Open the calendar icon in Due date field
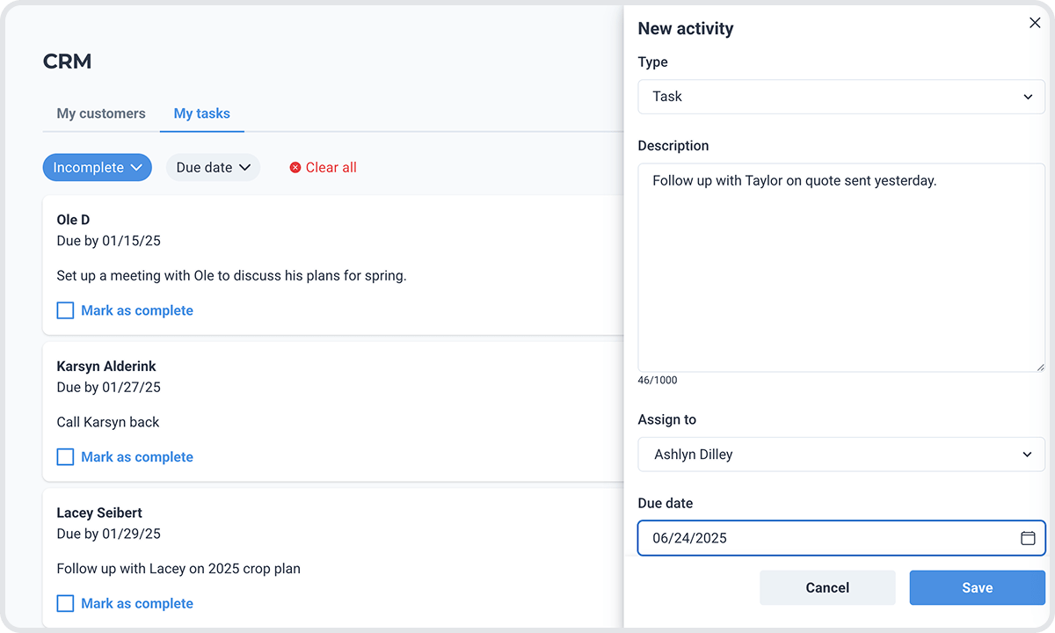This screenshot has width=1055, height=633. pyautogui.click(x=1029, y=537)
